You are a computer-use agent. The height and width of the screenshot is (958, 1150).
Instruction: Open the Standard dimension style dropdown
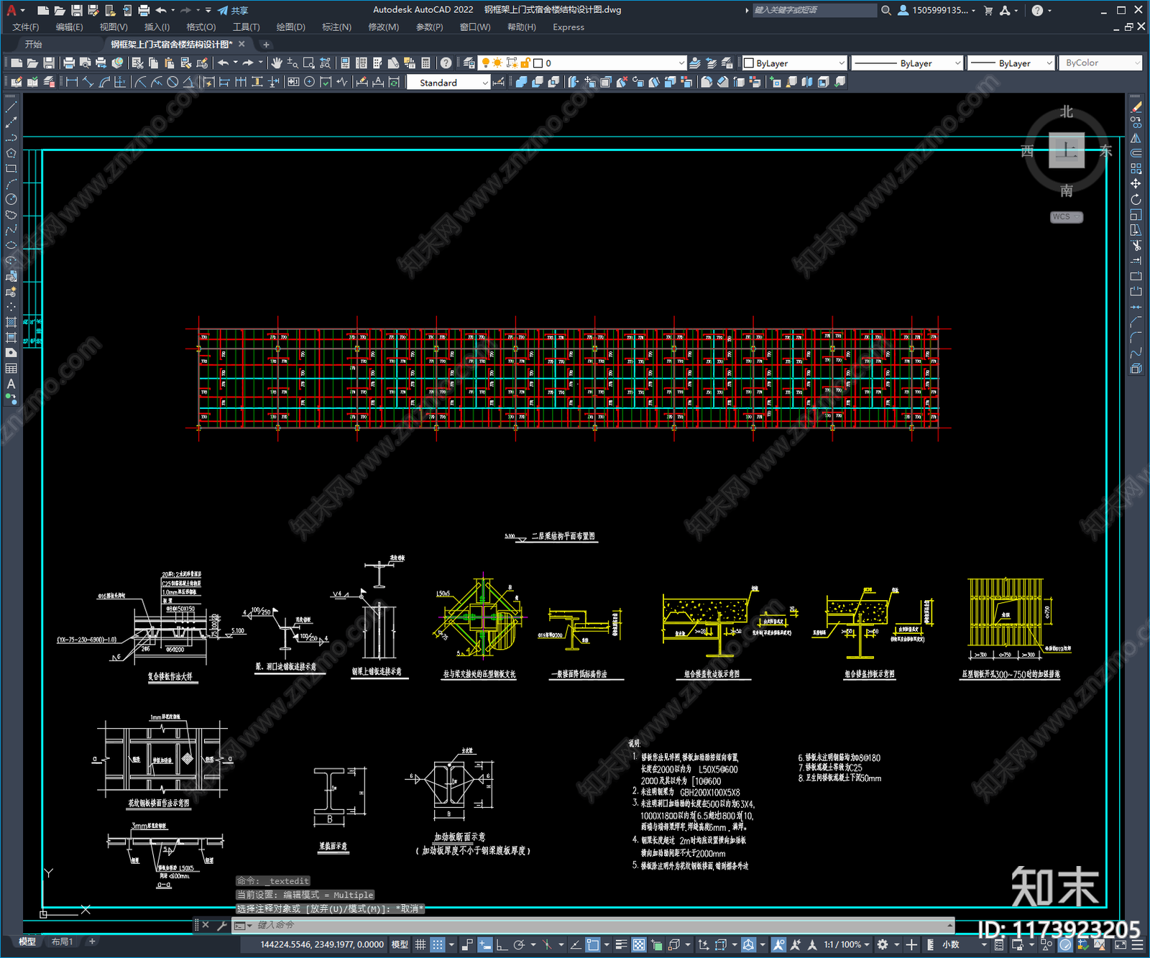[x=448, y=83]
